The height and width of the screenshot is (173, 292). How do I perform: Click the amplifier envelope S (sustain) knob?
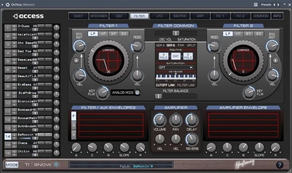click(x=243, y=148)
